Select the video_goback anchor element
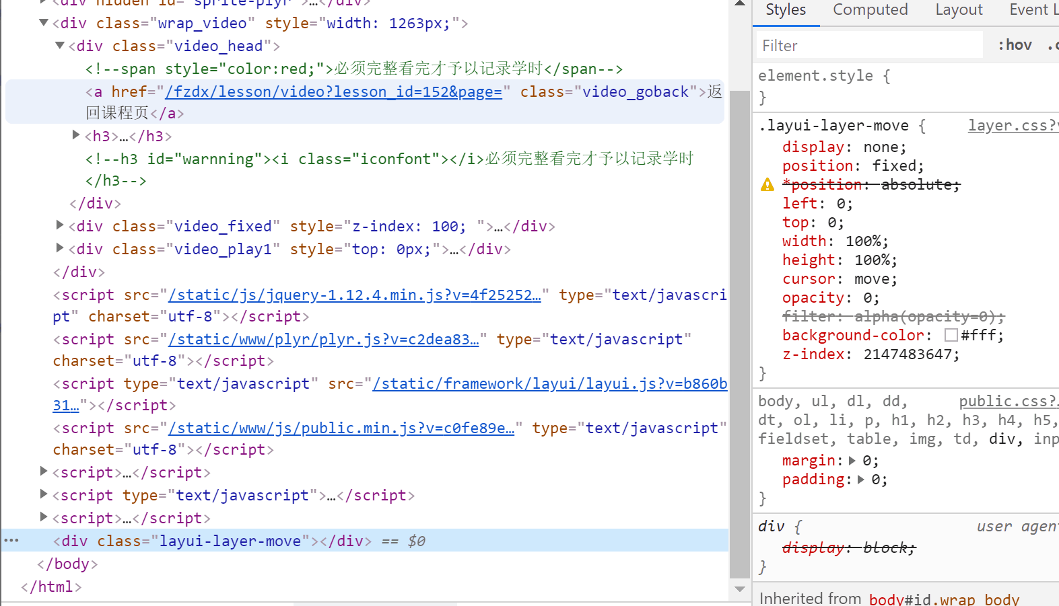 [364, 102]
